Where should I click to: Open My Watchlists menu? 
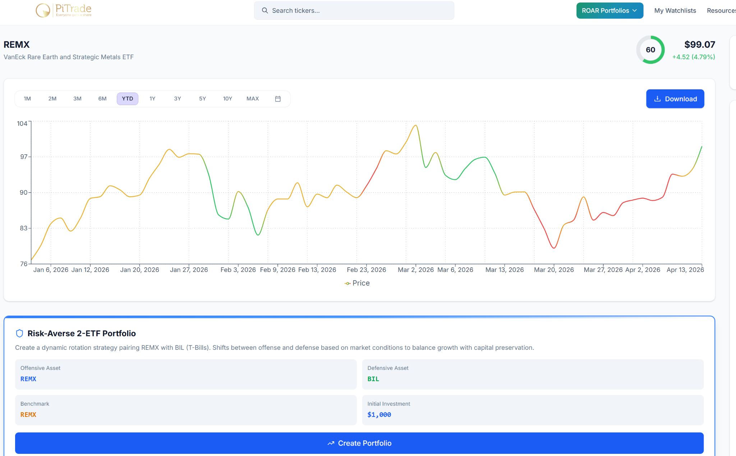[x=675, y=11]
